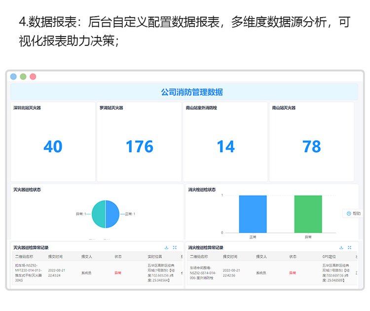
Task: Download the 消火栓巡检异常记录 table
Action: click(x=341, y=247)
